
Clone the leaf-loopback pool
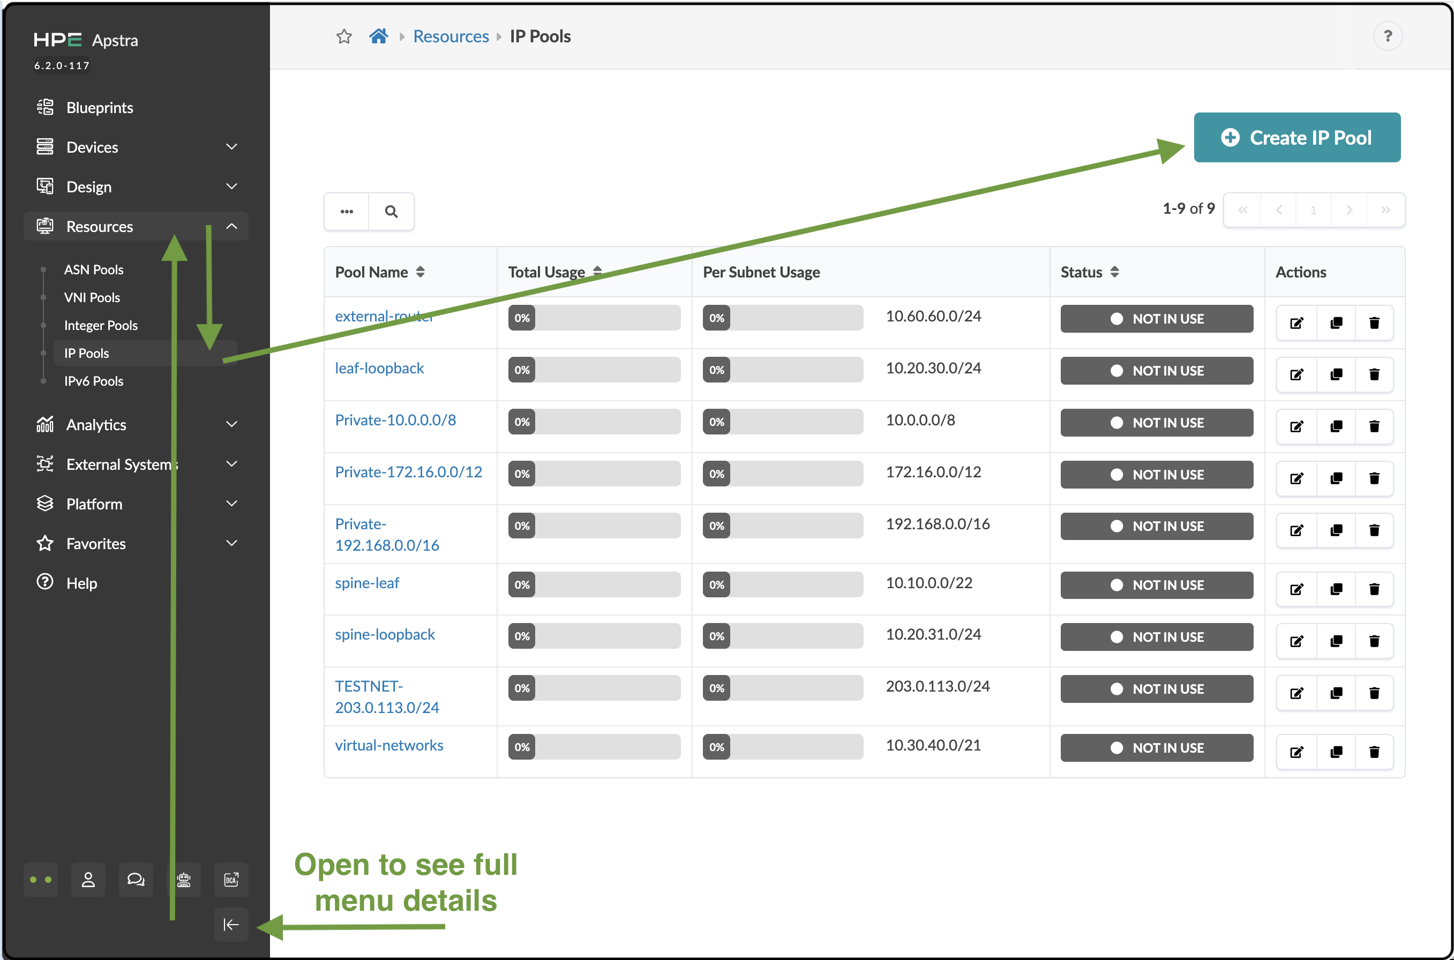1336,374
